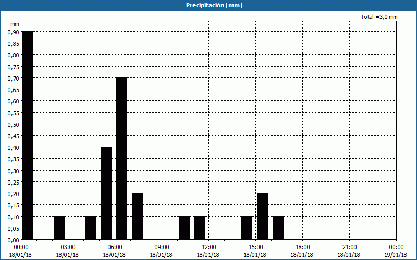The height and width of the screenshot is (260, 417).
Task: Click the 0,75 y-axis value
Action: pos(14,67)
